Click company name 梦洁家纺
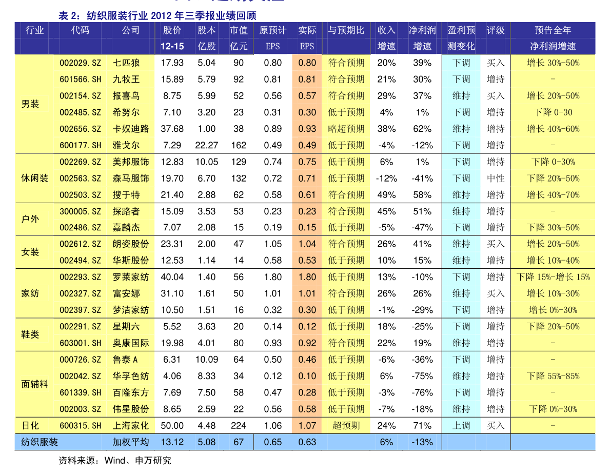The height and width of the screenshot is (475, 611). [130, 310]
